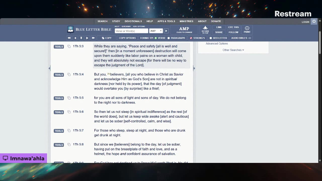Open the Help menu in top navigation
Image resolution: width=322 pixels, height=181 pixels.
(150, 21)
